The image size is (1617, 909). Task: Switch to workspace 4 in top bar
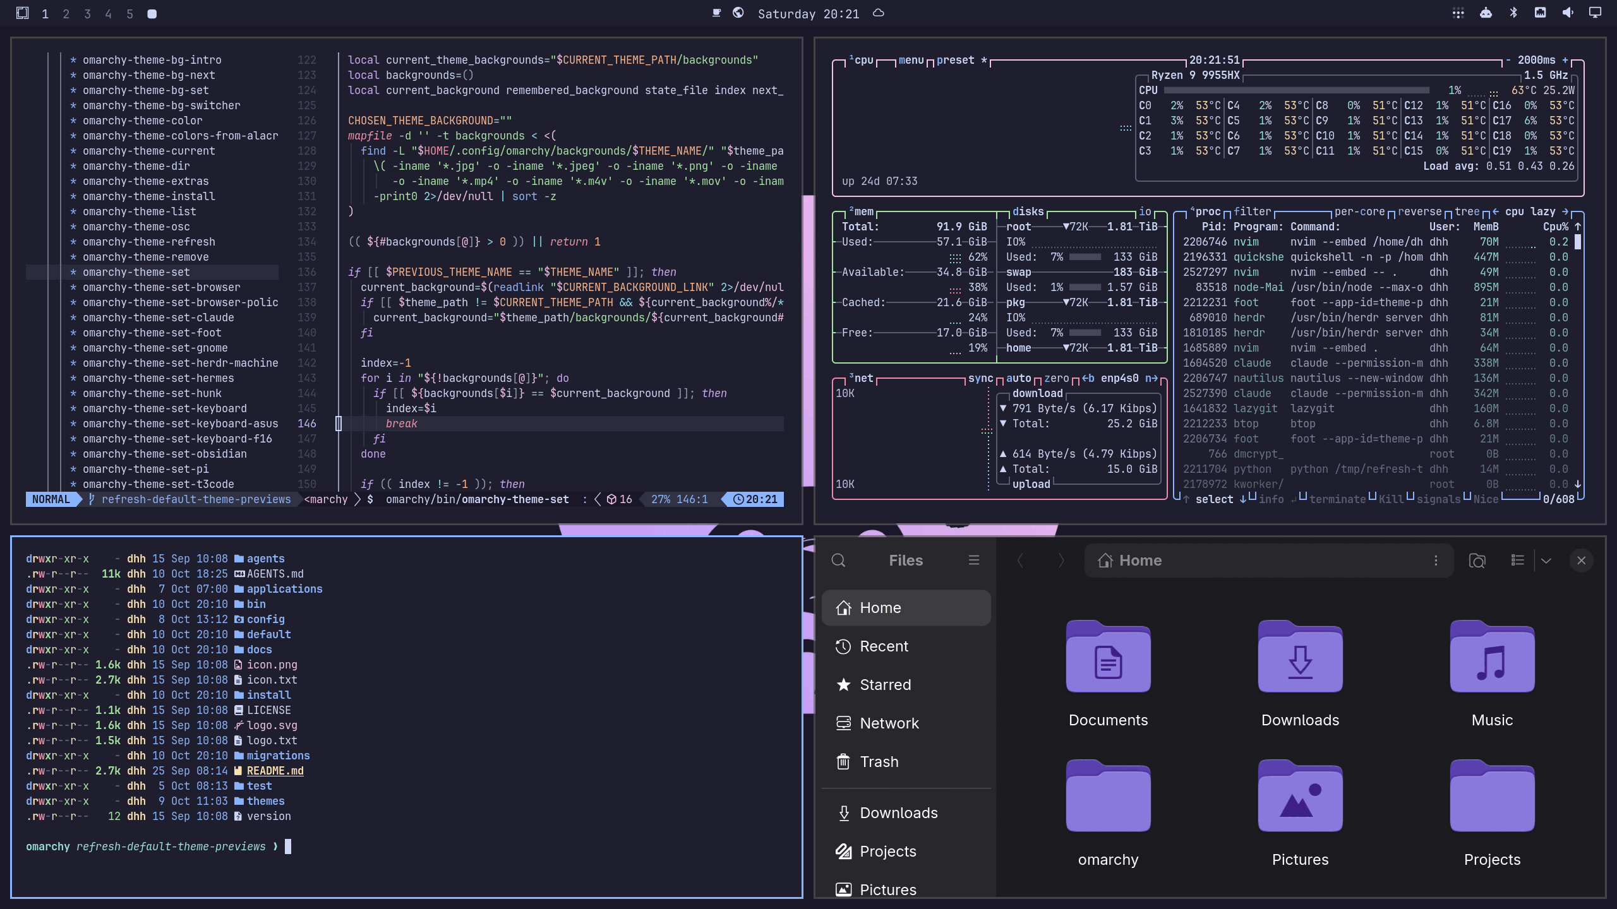coord(109,14)
